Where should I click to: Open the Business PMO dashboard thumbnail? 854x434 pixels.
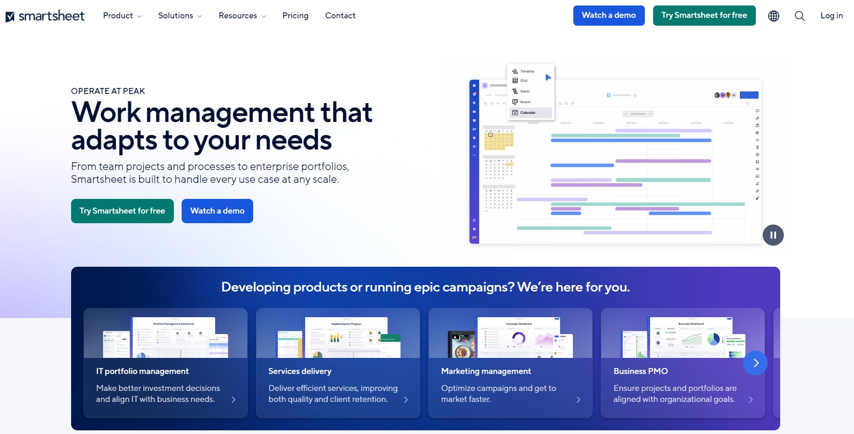point(683,337)
